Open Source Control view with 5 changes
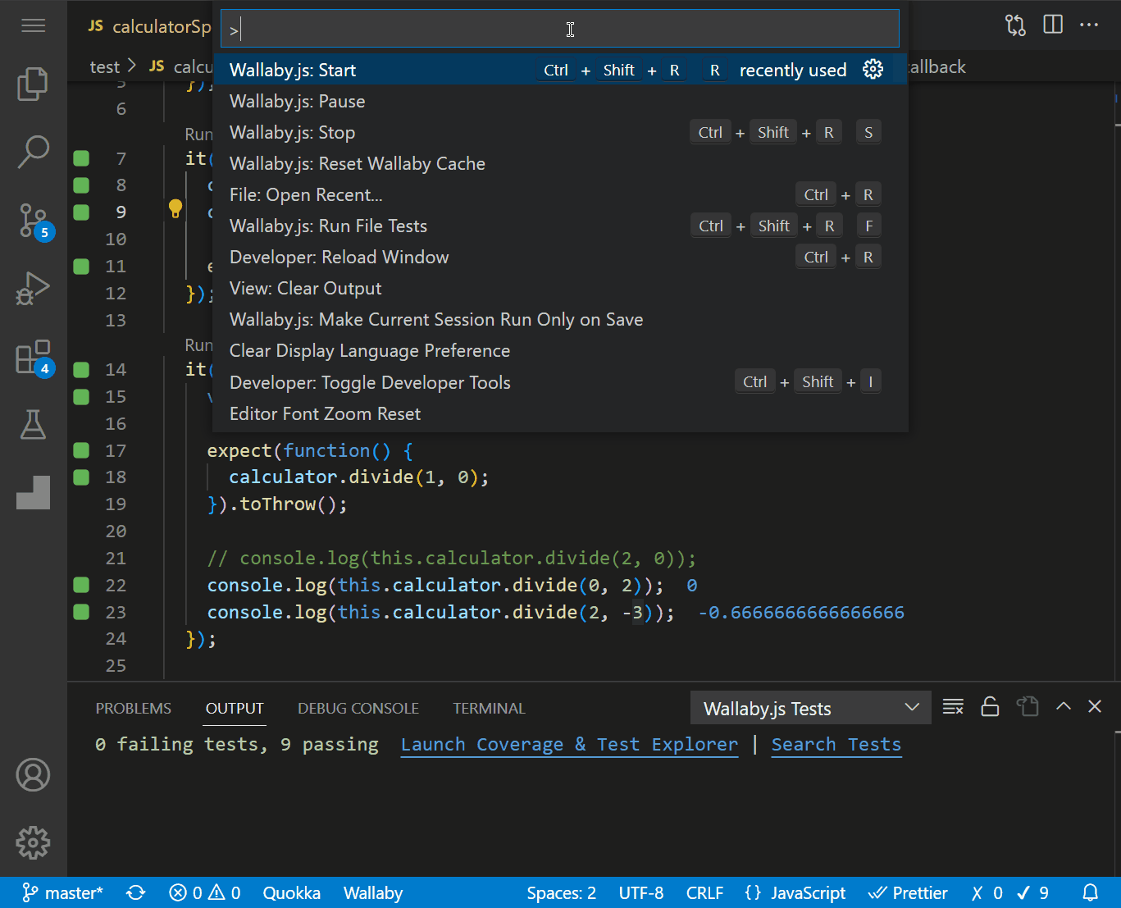The width and height of the screenshot is (1121, 908). pos(34,221)
